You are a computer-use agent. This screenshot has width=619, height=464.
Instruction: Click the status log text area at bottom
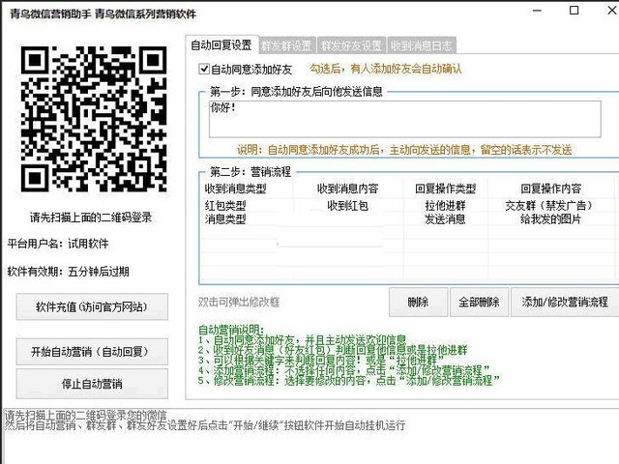310,436
